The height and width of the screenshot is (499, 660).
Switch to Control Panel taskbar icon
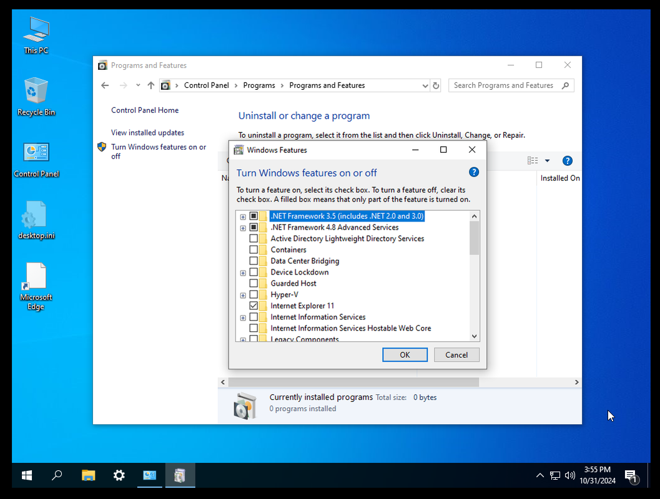[x=150, y=475]
